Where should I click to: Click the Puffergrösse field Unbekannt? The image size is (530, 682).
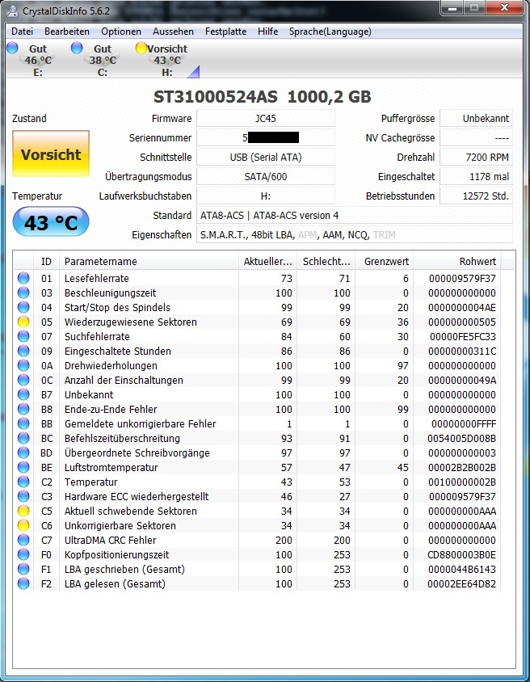pyautogui.click(x=476, y=118)
